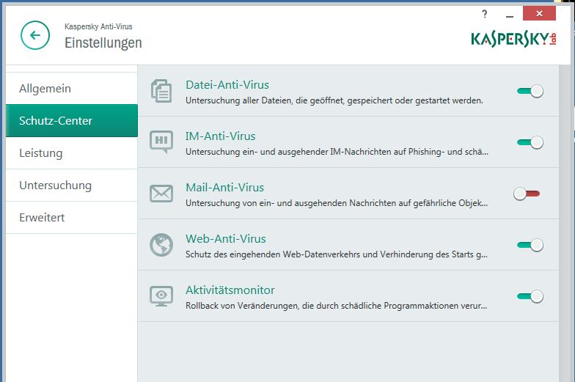
Task: Click the Datei-Anti-Virus documents icon
Action: coord(161,90)
